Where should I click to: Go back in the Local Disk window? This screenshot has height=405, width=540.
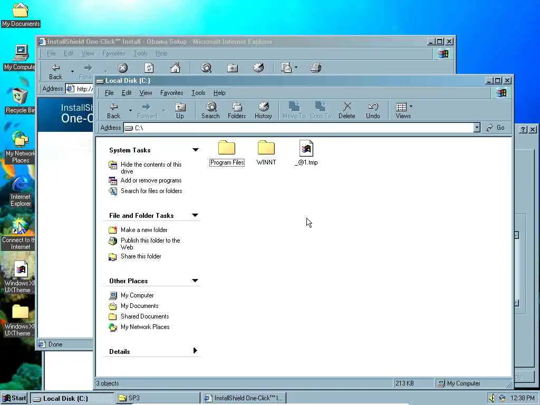coord(114,111)
